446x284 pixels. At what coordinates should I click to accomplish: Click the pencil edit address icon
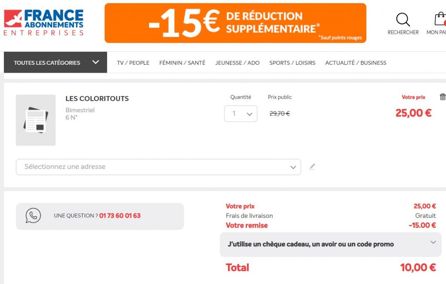click(312, 167)
